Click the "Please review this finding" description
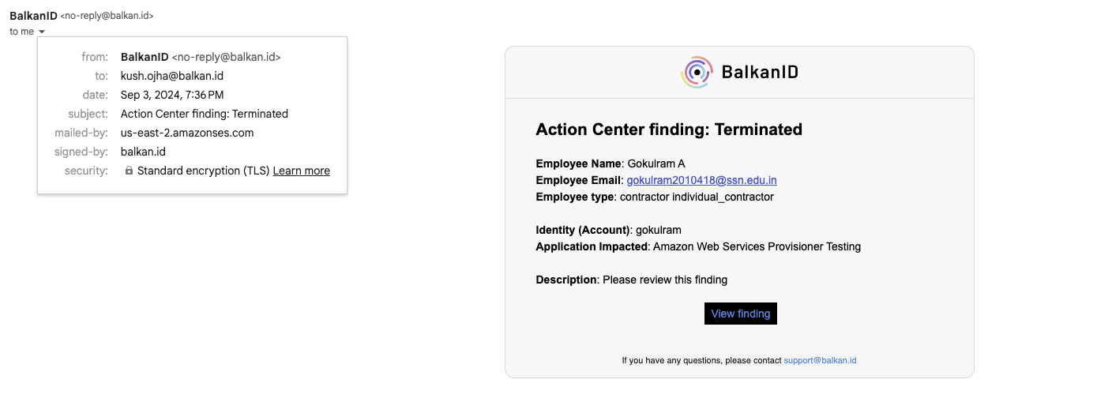 tap(665, 280)
